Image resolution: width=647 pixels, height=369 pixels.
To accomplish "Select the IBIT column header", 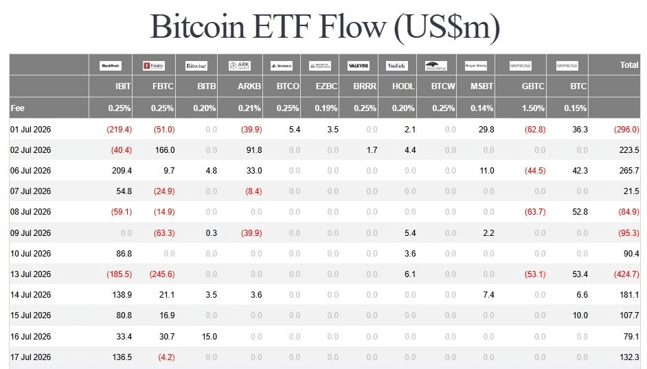I will 123,86.
